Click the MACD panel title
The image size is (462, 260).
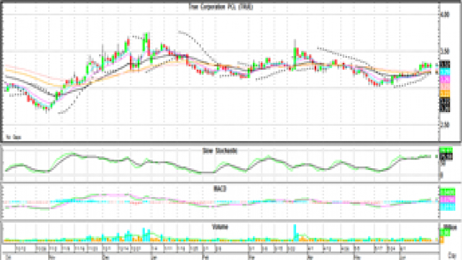(x=220, y=189)
